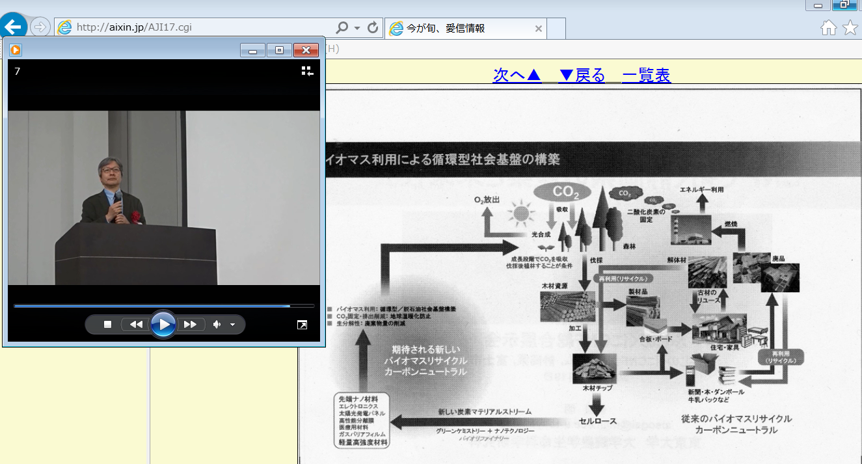862x464 pixels.
Task: Maximize the media player window
Action: (279, 50)
